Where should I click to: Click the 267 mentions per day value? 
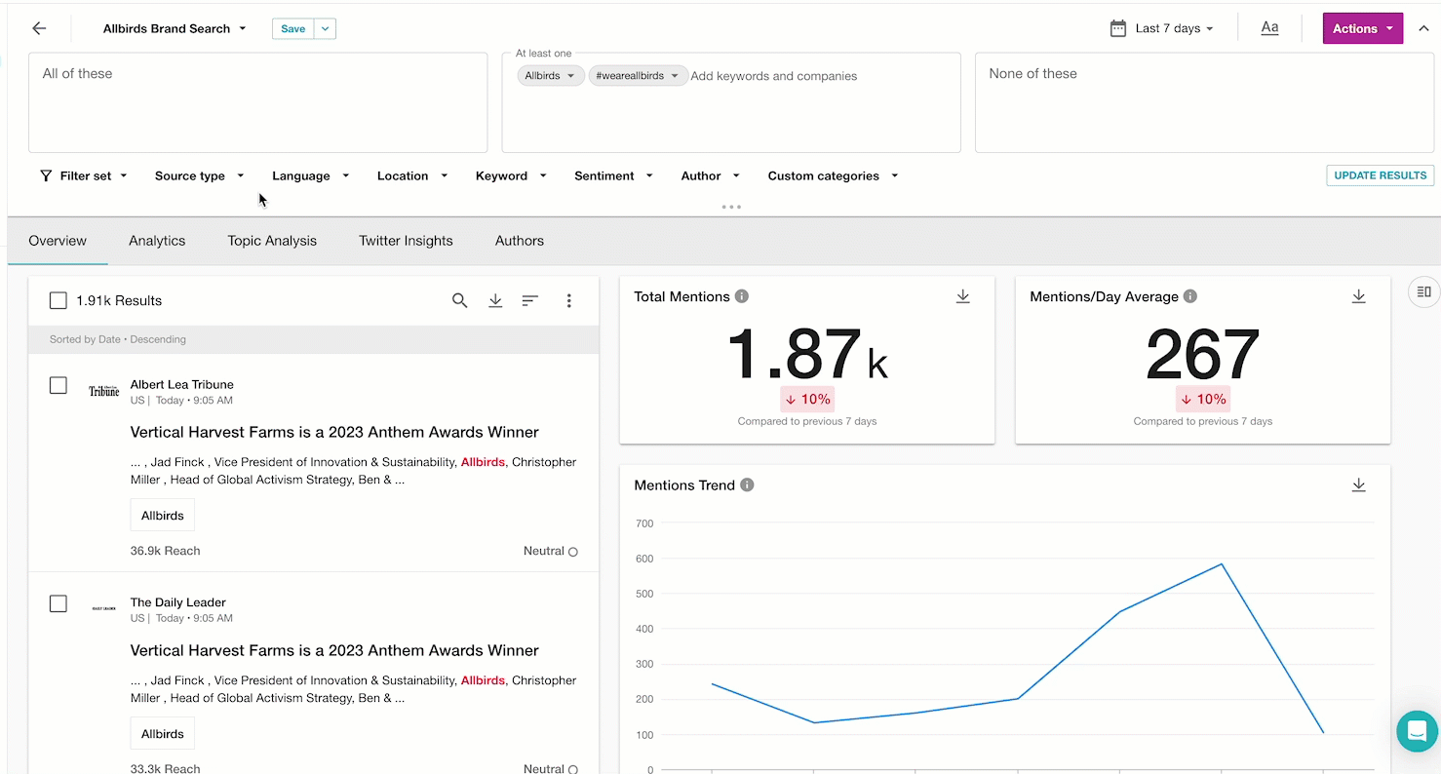pyautogui.click(x=1203, y=354)
